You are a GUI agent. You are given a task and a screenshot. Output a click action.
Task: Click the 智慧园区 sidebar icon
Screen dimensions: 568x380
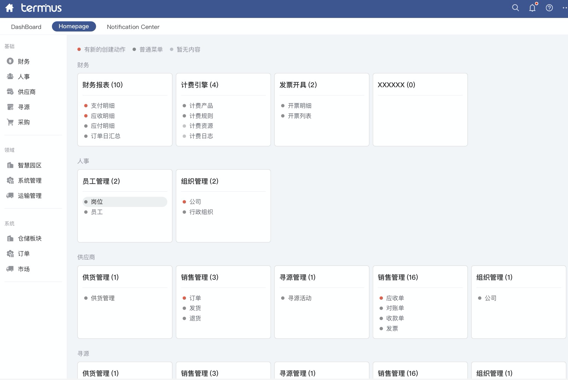[x=10, y=165]
